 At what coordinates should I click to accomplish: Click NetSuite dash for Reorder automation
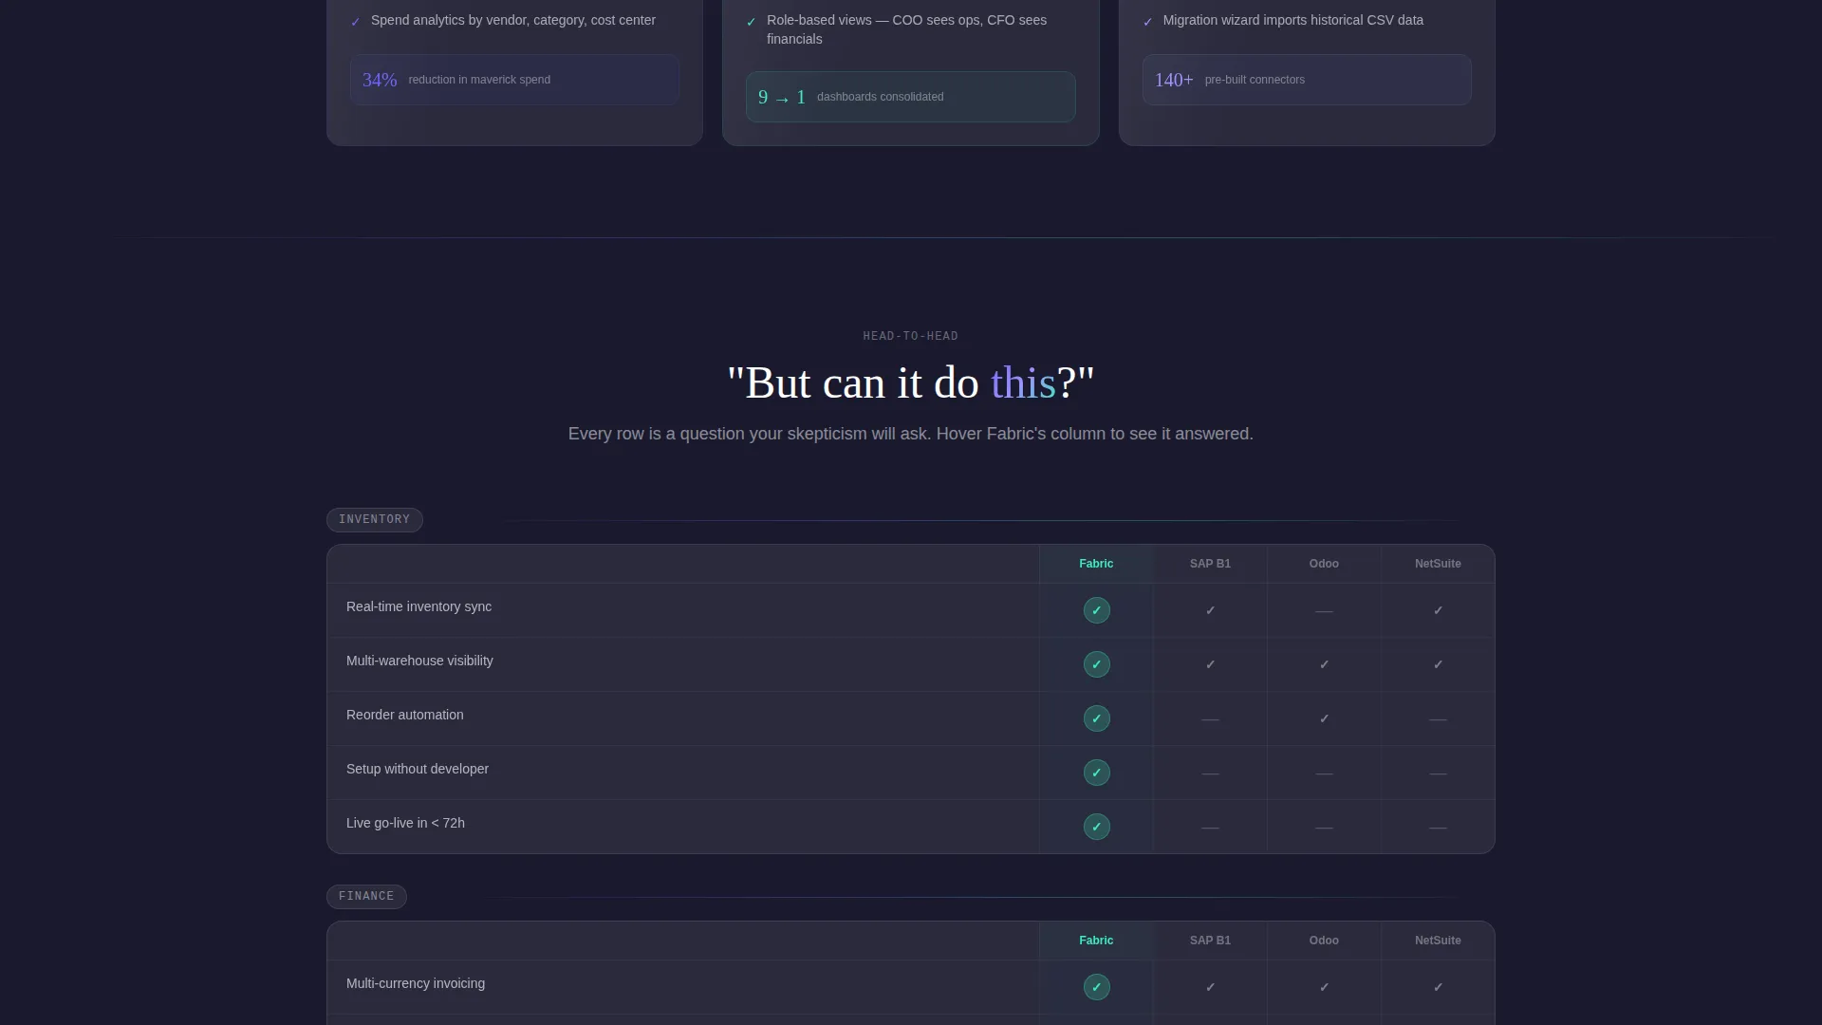(1438, 719)
